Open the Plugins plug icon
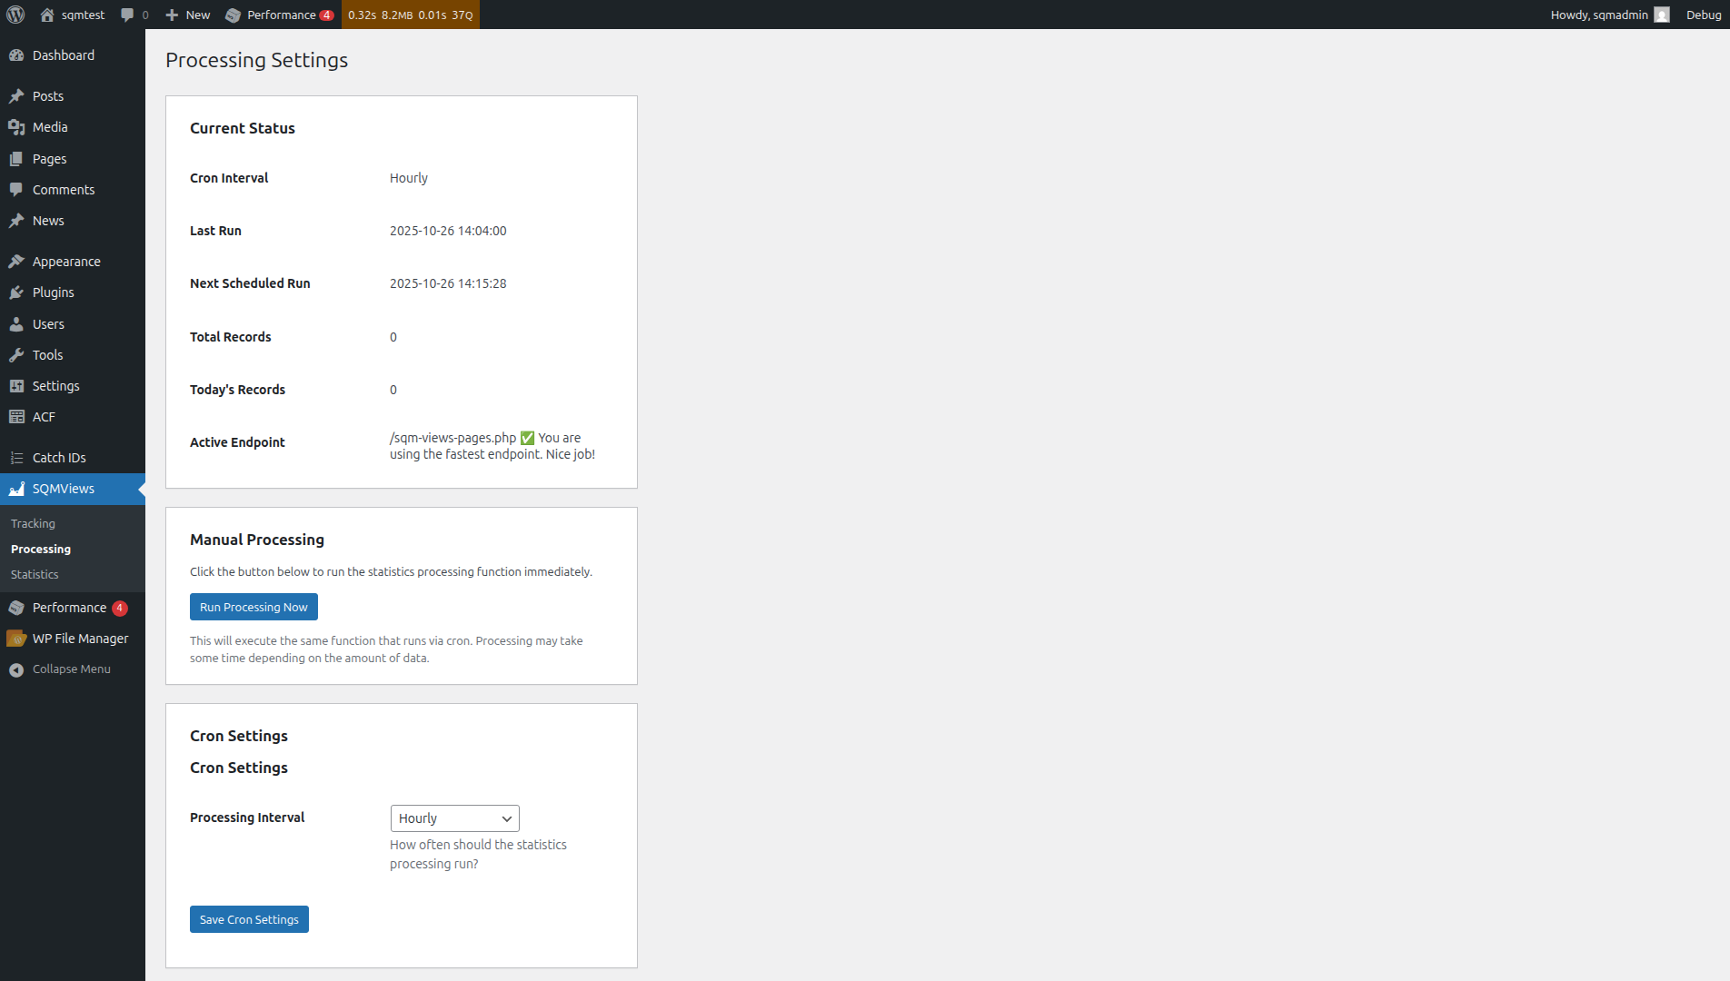 click(18, 292)
